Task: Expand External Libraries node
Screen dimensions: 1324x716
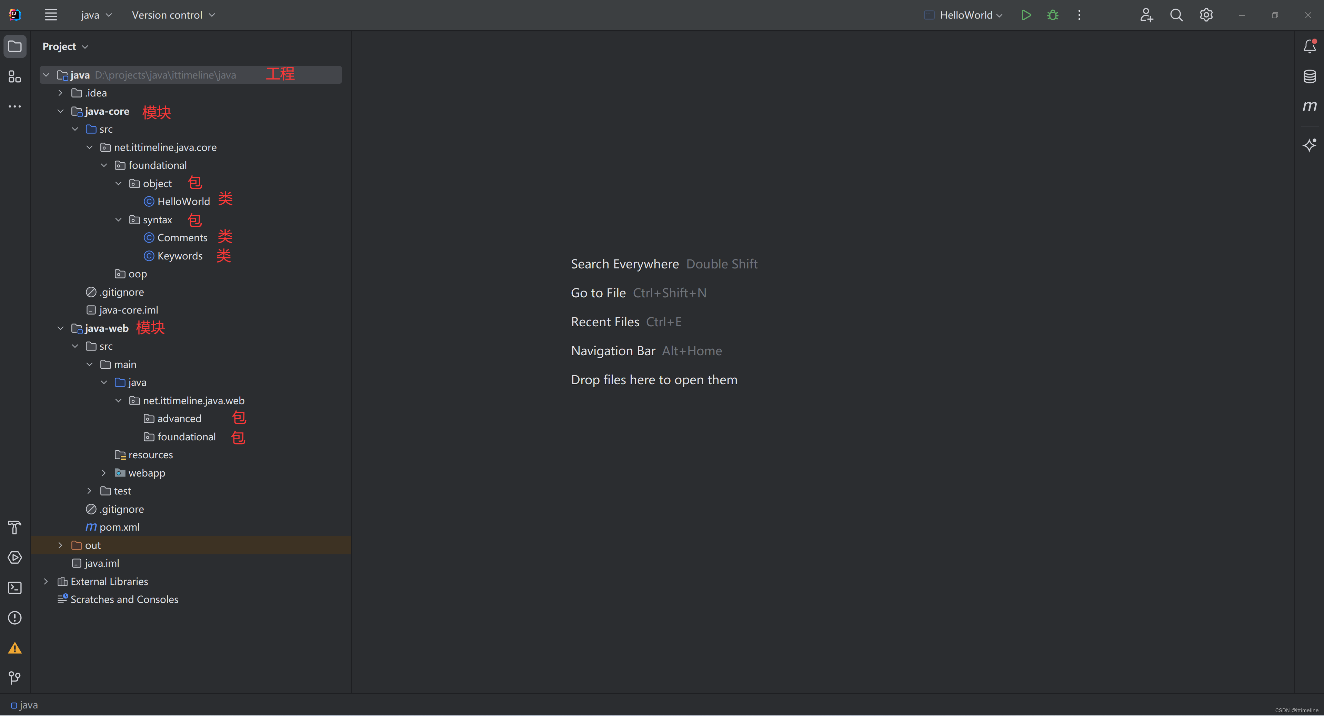Action: tap(46, 581)
